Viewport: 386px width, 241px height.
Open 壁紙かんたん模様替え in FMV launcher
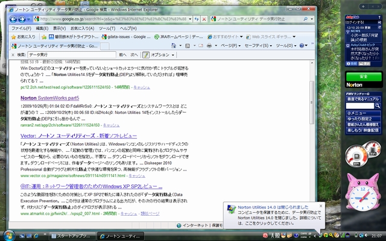[x=363, y=125]
